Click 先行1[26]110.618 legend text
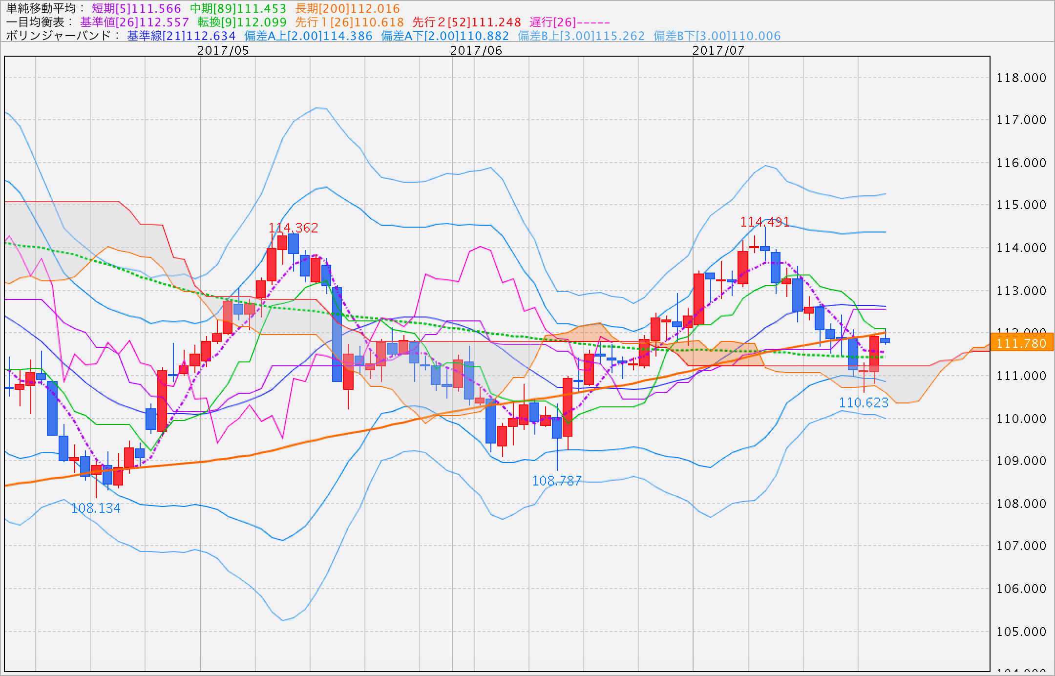 (x=349, y=22)
